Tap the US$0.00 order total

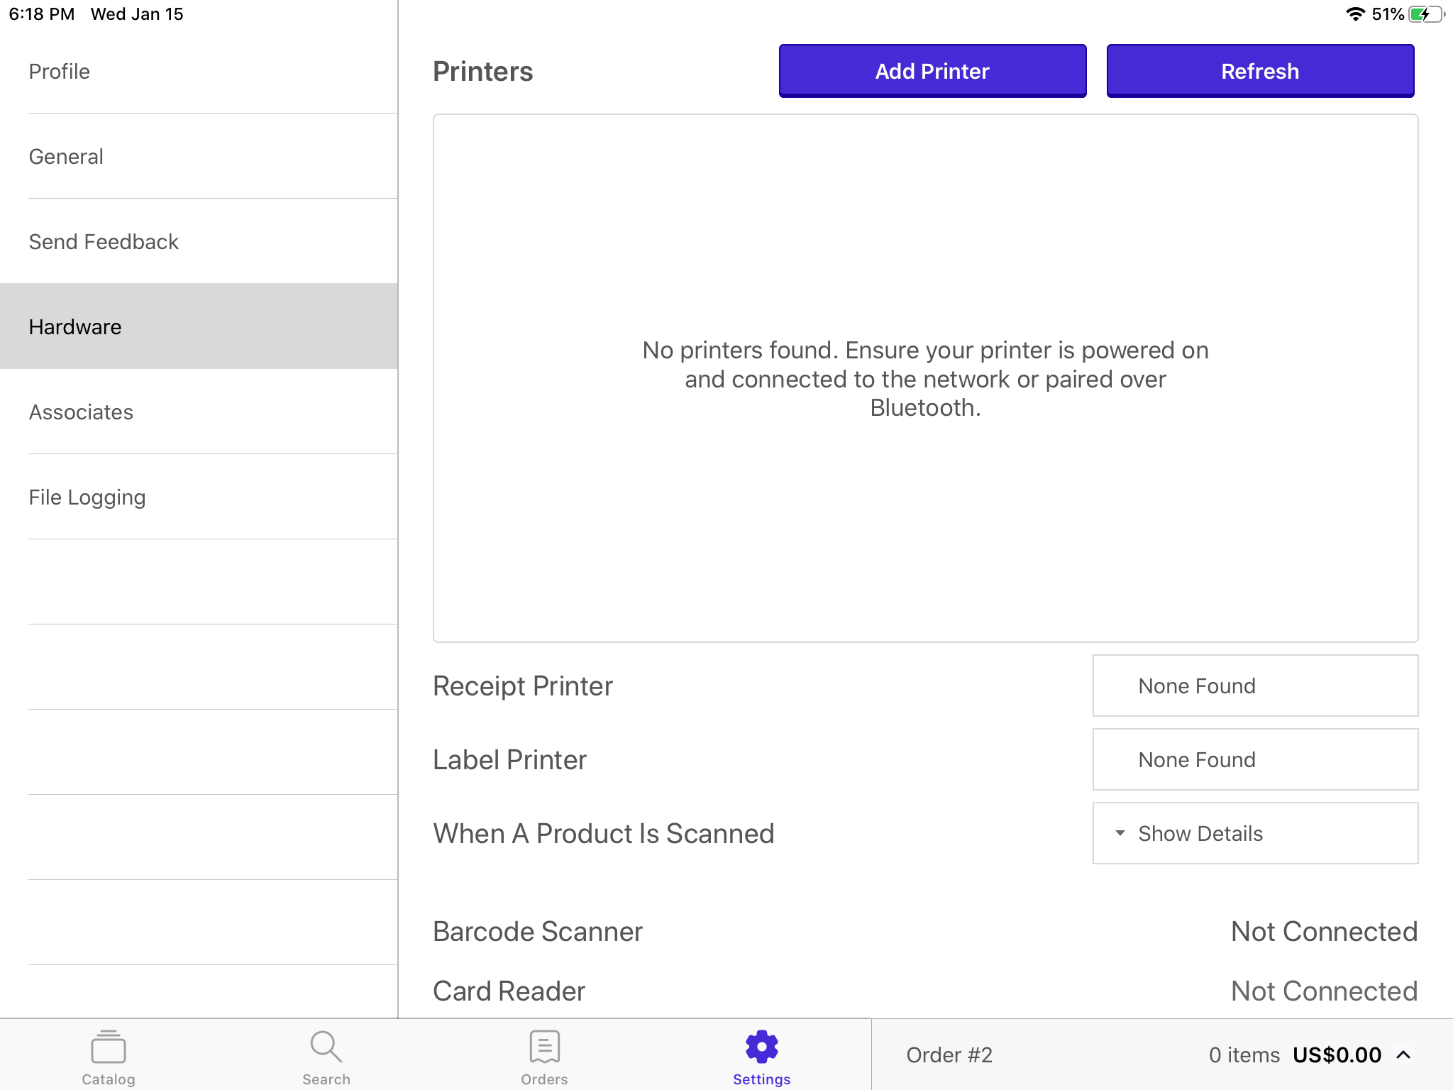(x=1337, y=1055)
